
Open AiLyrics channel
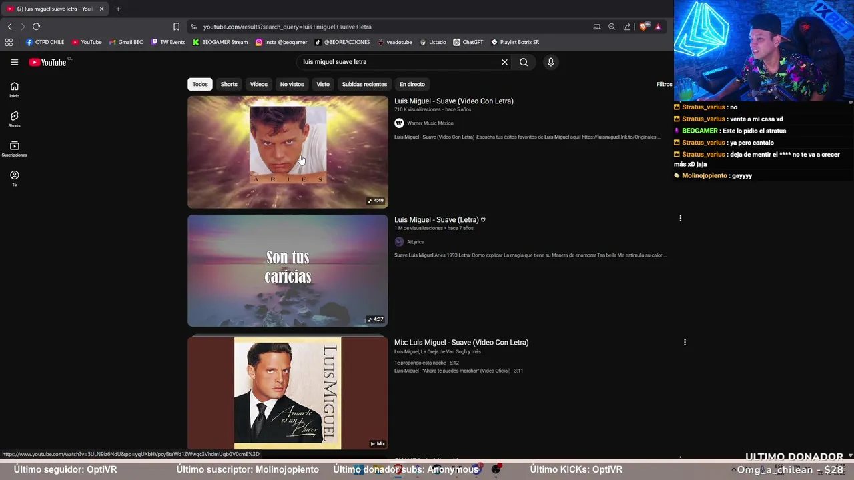tap(415, 242)
